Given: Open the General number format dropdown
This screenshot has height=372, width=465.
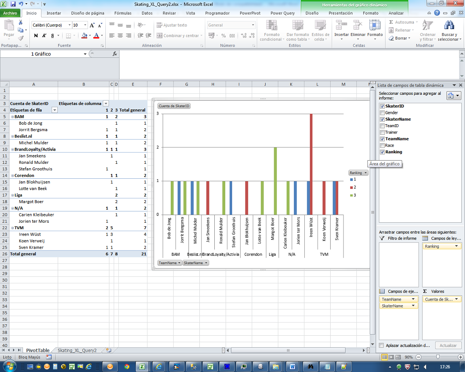Looking at the screenshot, I should (253, 25).
